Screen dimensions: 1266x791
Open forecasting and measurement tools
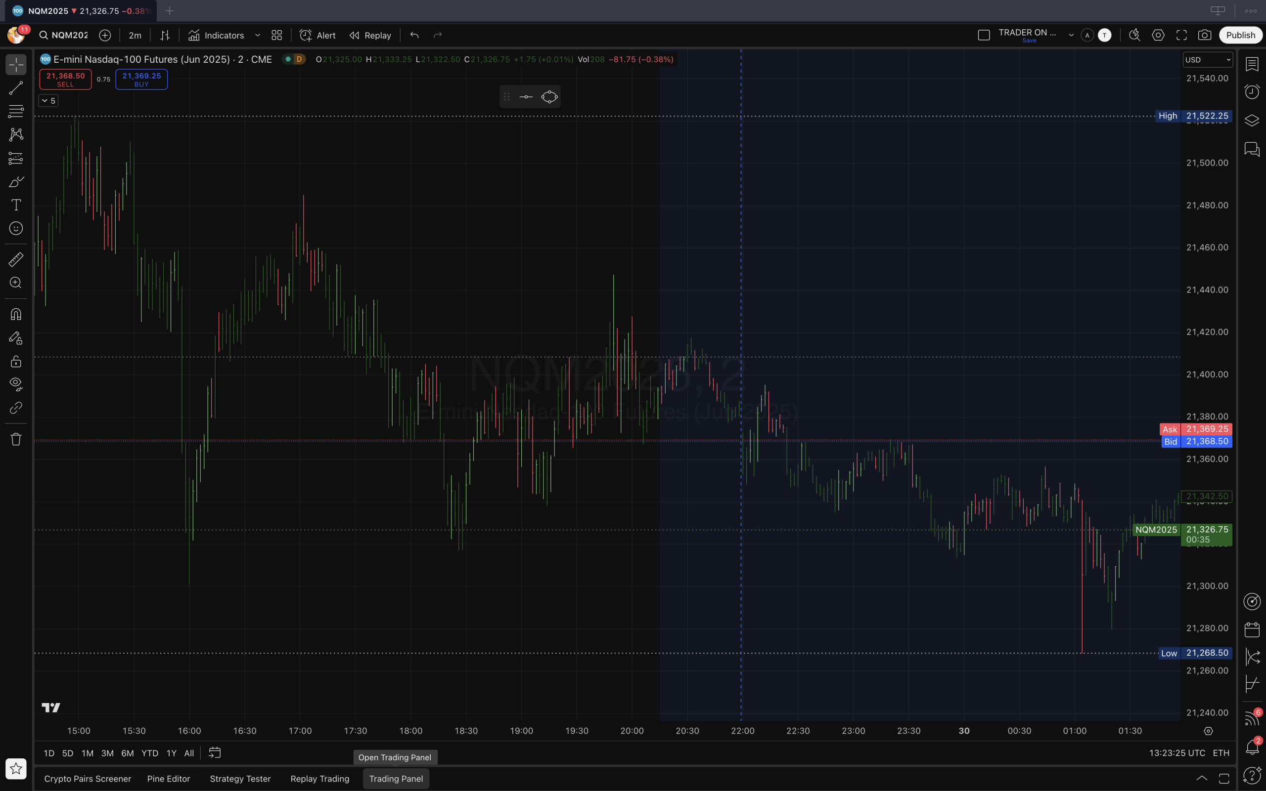click(x=16, y=158)
